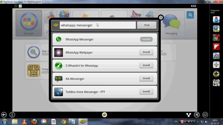The image size is (223, 125).
Task: Open Temple Run app icon
Action: coord(34,70)
